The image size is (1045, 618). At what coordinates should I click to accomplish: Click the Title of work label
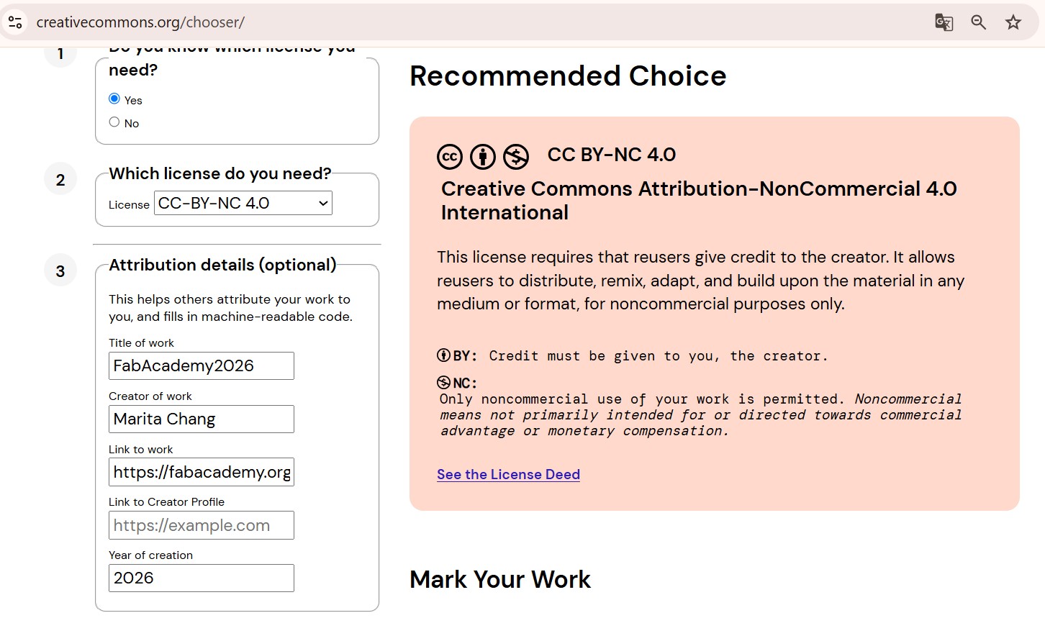click(x=141, y=343)
